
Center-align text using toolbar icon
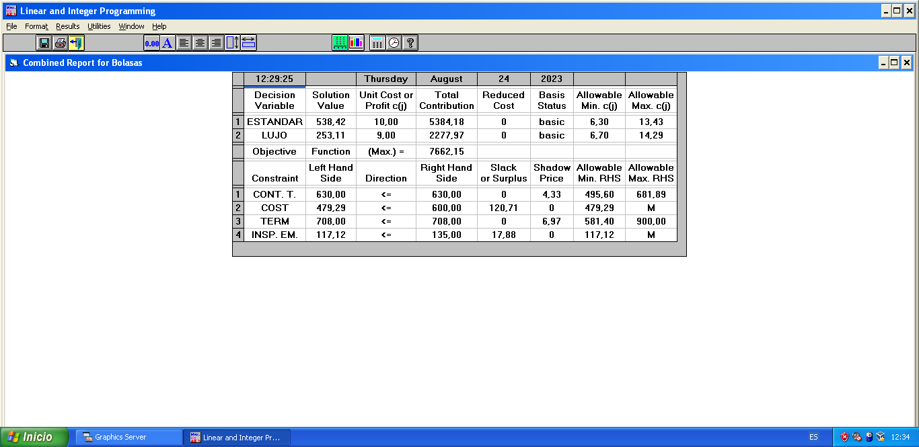point(200,43)
